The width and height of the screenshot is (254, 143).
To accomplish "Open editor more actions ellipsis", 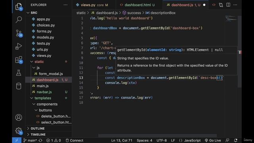I will pyautogui.click(x=235, y=5).
